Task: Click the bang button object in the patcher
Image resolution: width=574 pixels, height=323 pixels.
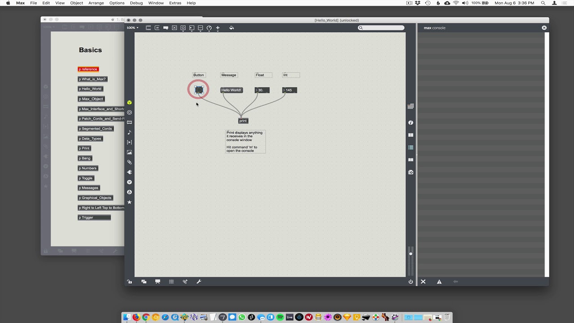Action: (199, 90)
